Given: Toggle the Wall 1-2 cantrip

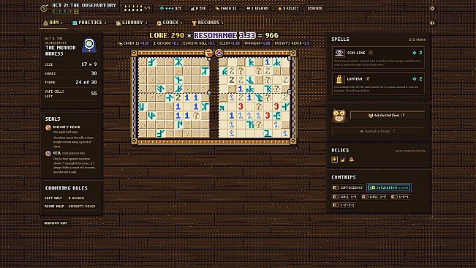Looking at the screenshot, I should point(374,197).
